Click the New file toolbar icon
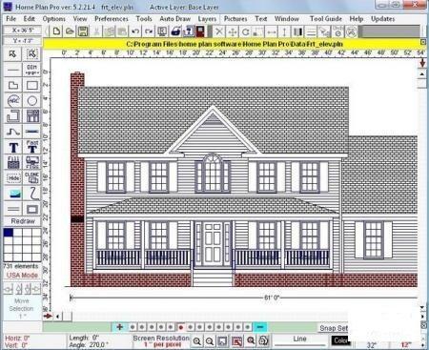 56,31
